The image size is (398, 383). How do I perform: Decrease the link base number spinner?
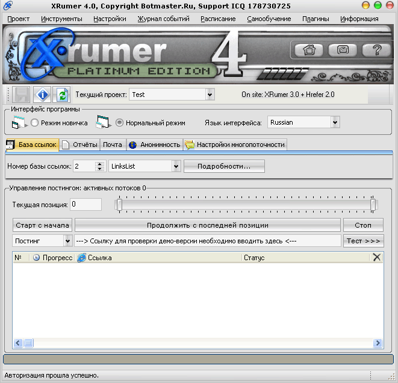click(x=100, y=169)
